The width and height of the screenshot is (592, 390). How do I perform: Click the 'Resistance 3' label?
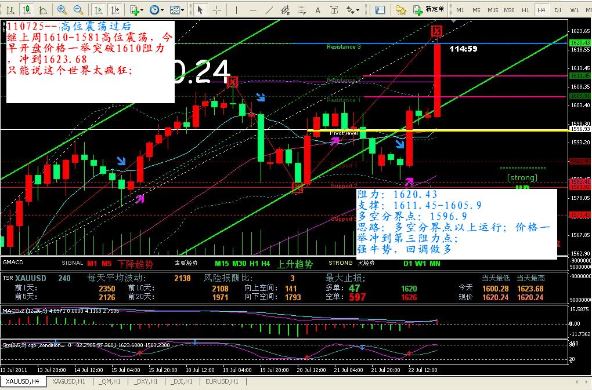(344, 47)
